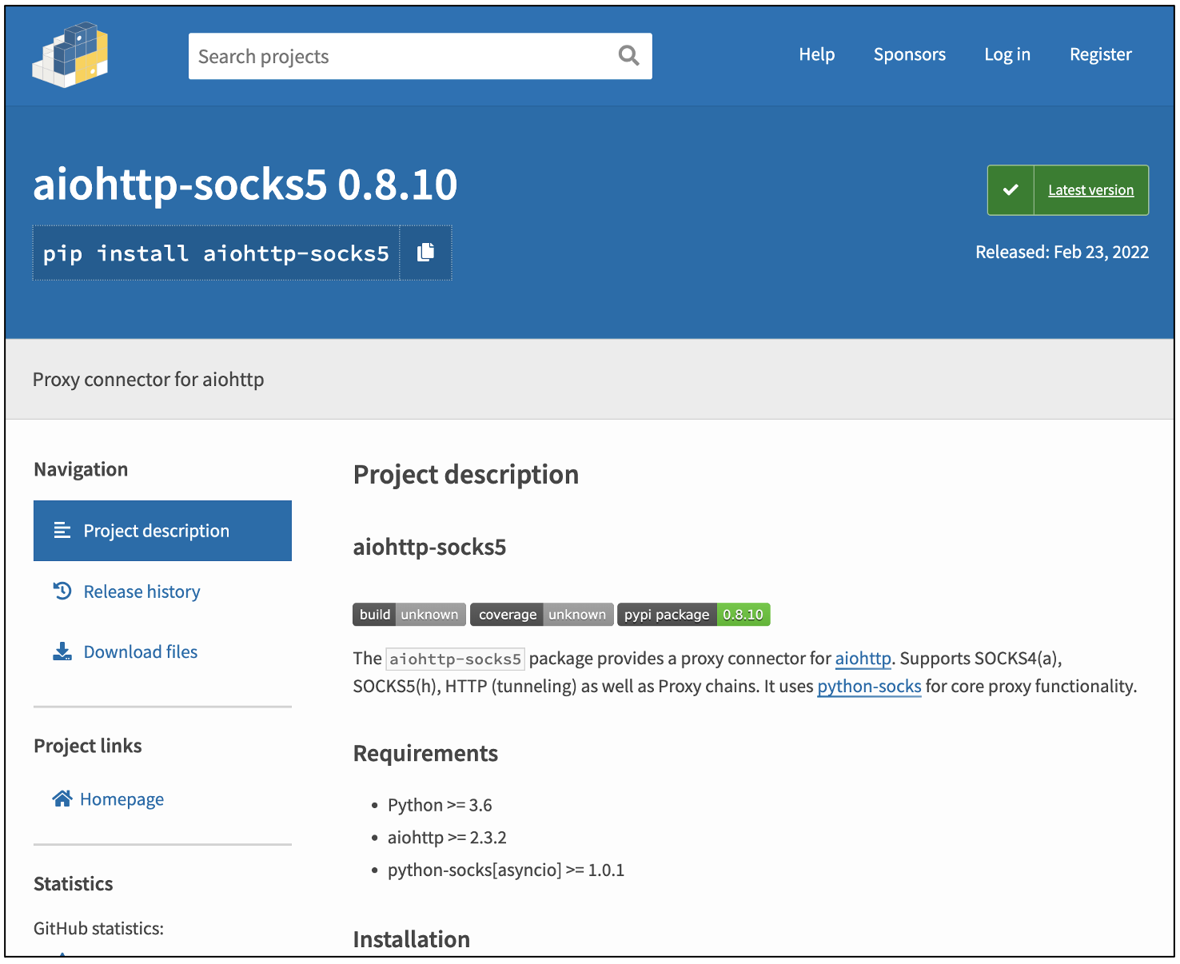Follow the aiohttp hyperlink in the description
Viewport: 1180px width, 964px height.
(x=863, y=659)
